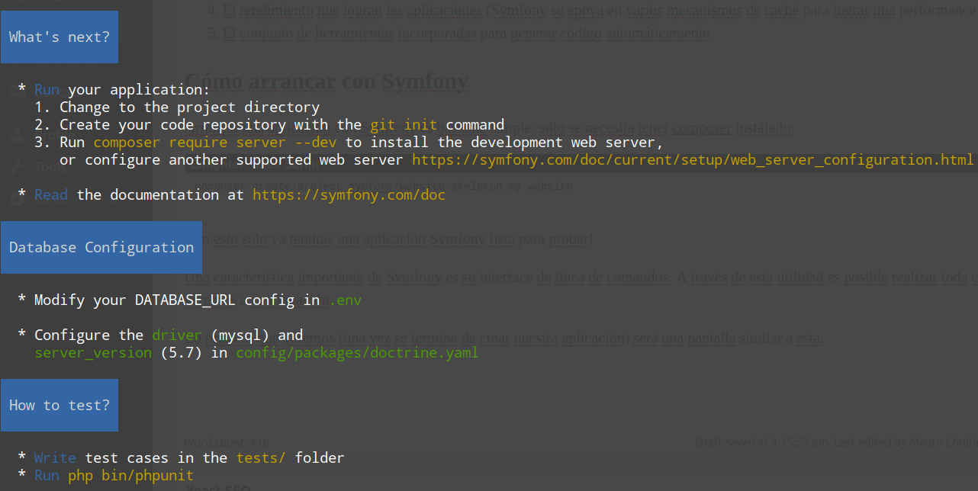
Task: Click the green .env file name
Action: pos(345,300)
